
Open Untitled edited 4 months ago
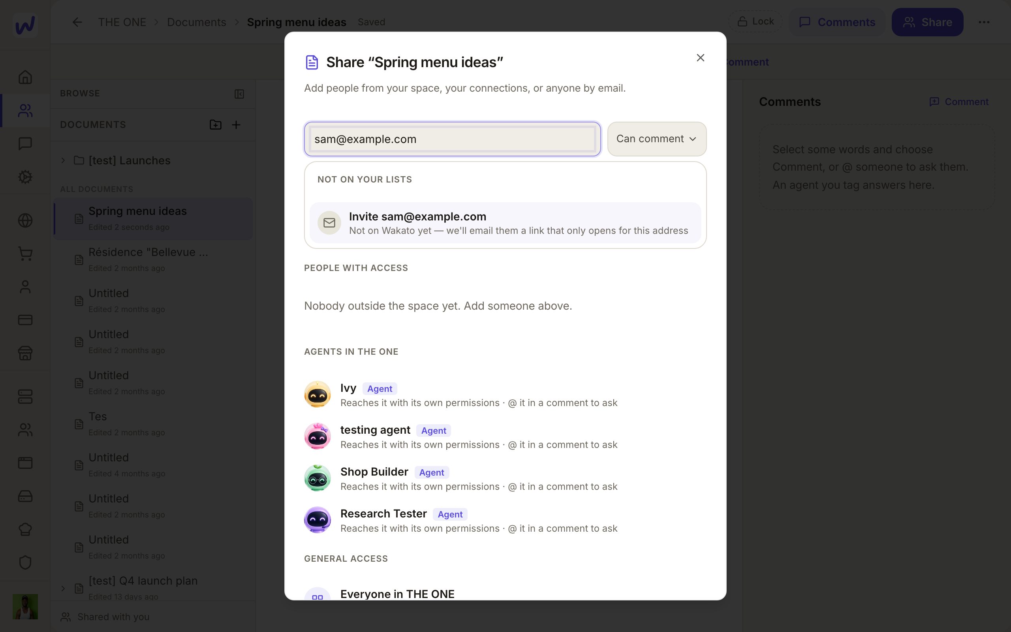pos(154,465)
